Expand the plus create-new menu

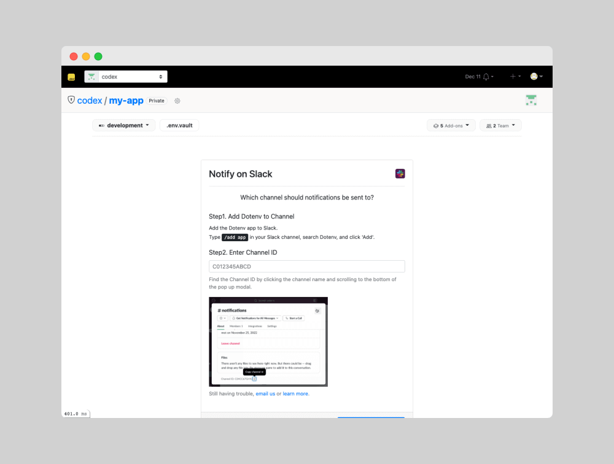coord(515,77)
